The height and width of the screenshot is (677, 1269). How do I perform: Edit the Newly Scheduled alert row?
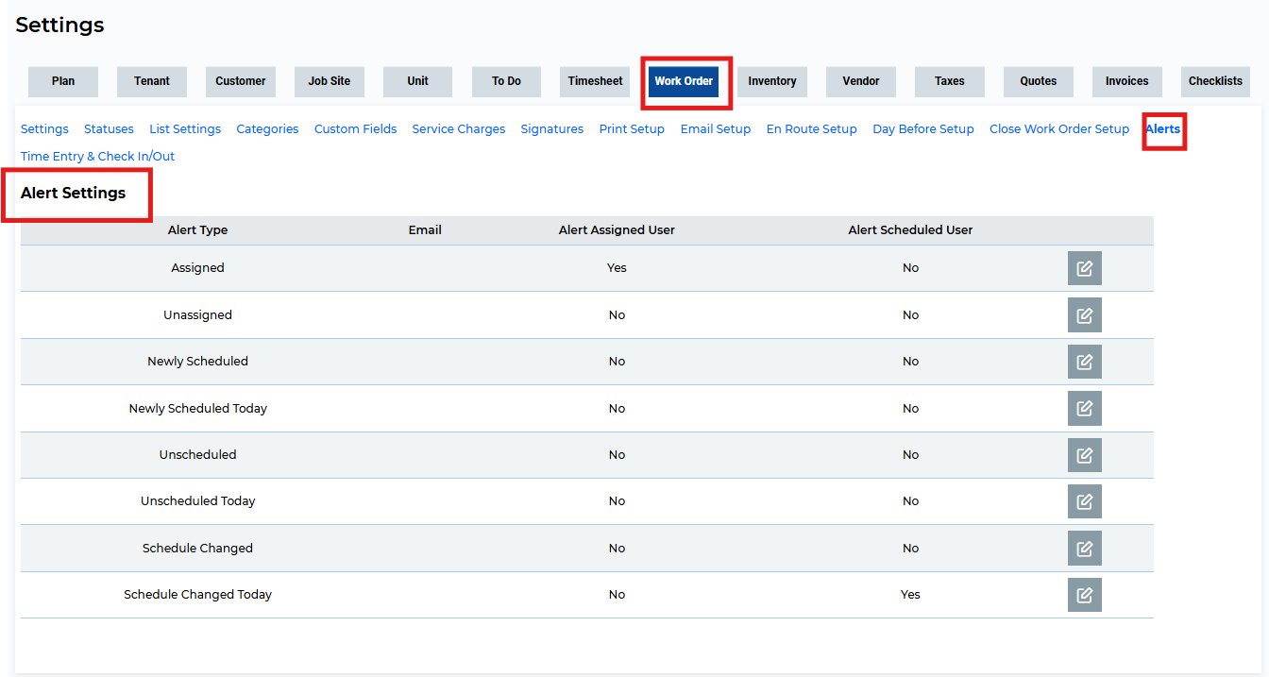(1084, 362)
